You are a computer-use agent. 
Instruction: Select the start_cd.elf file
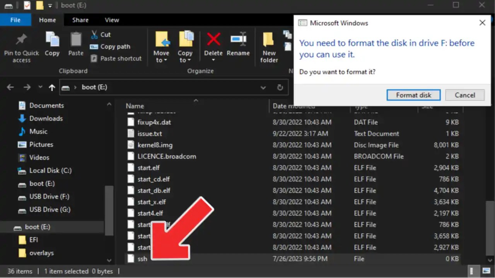click(x=154, y=179)
